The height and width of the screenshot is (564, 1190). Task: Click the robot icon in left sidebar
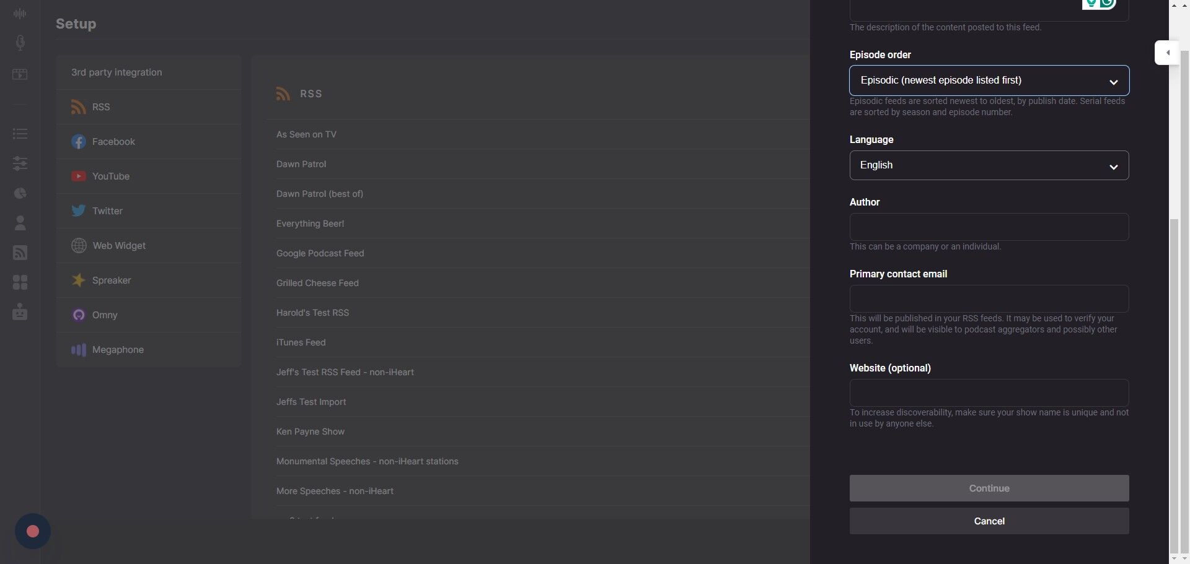20,311
